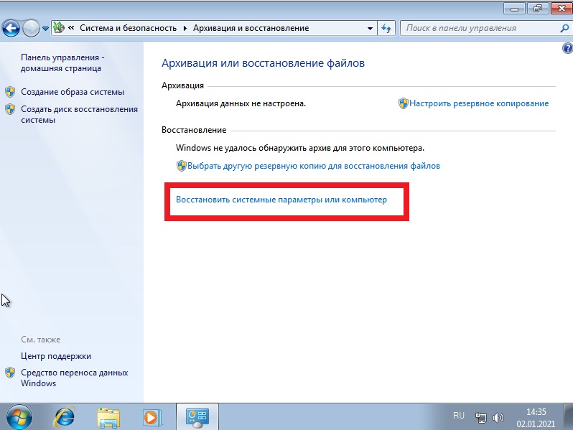Click the Forward navigation arrow button

coord(31,28)
